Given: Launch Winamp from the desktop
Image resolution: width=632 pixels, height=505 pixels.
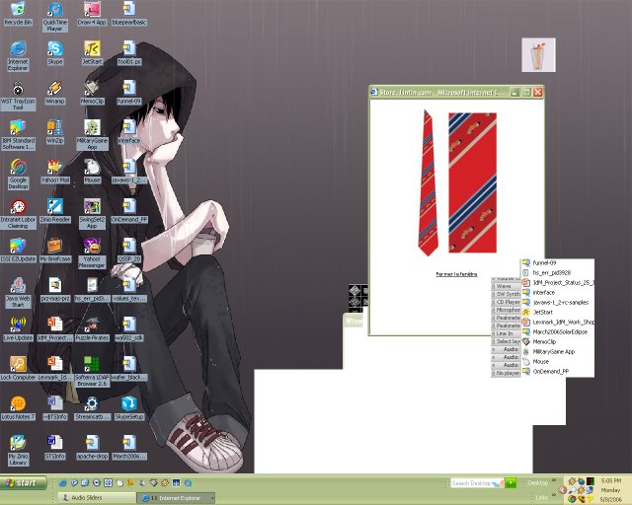Looking at the screenshot, I should point(55,92).
